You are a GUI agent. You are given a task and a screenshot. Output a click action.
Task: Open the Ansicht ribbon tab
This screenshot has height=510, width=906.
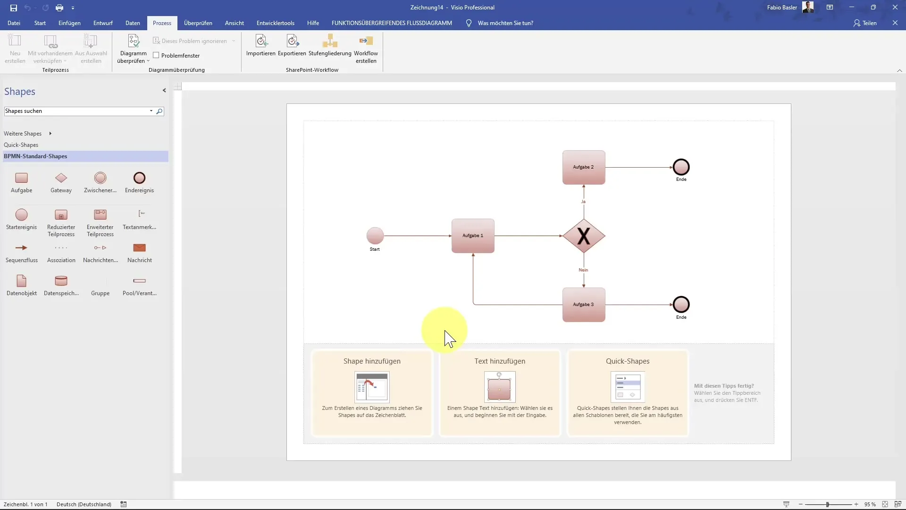point(235,23)
